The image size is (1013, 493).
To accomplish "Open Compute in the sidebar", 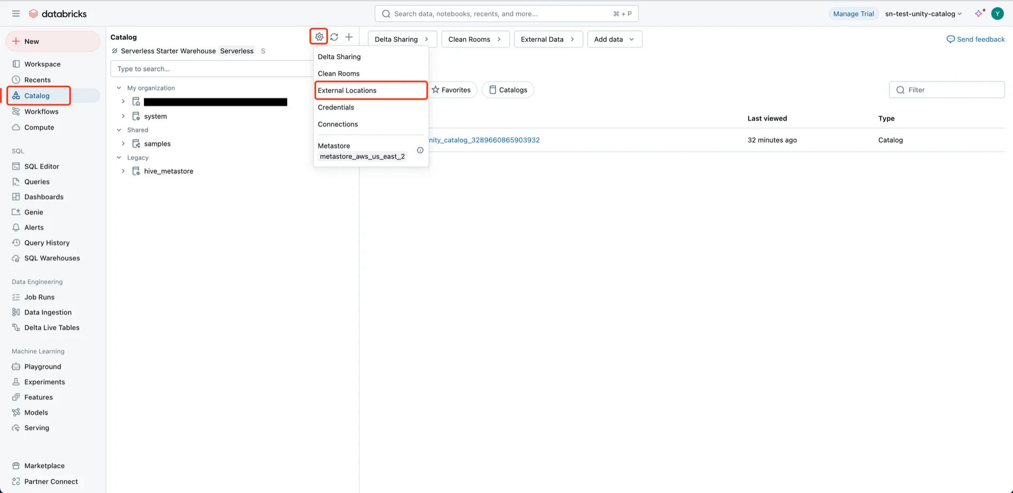I will (39, 128).
